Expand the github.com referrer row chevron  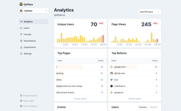pos(159,73)
